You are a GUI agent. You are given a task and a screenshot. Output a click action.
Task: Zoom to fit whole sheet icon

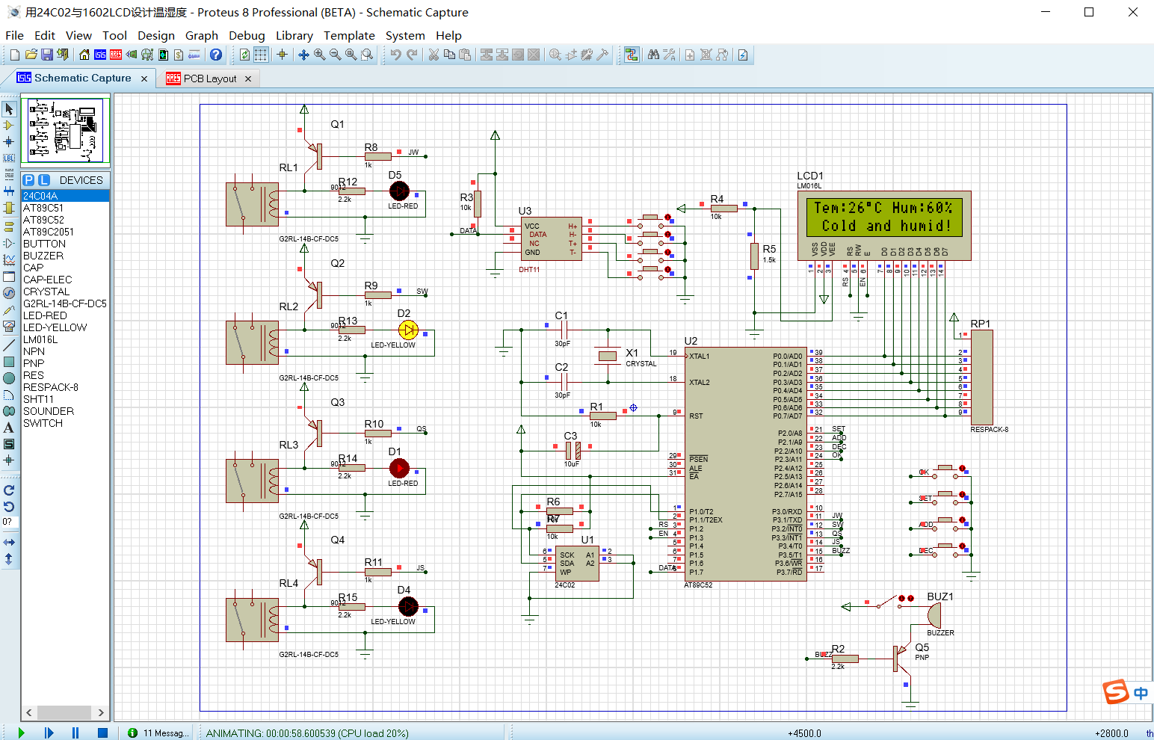[351, 55]
